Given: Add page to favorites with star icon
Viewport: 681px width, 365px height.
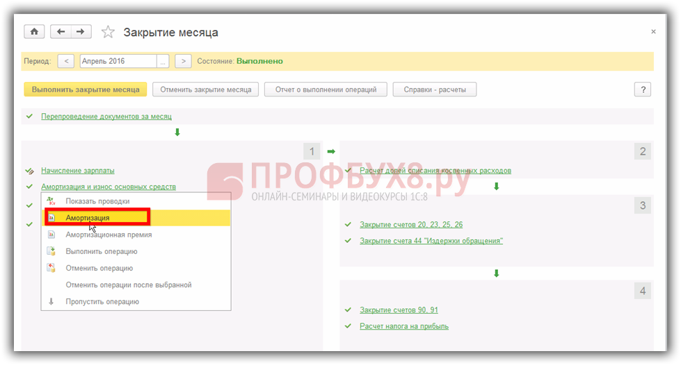Looking at the screenshot, I should (108, 32).
